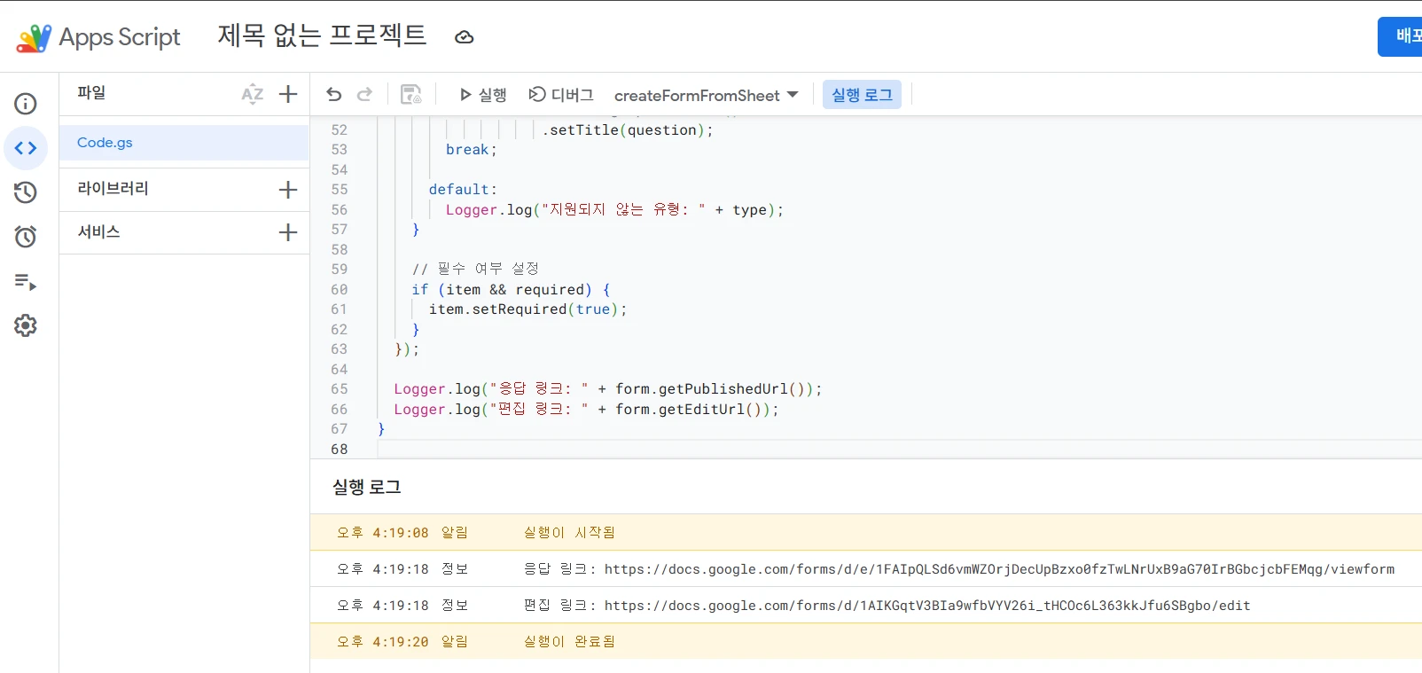Run the script with 실행 button

click(482, 95)
